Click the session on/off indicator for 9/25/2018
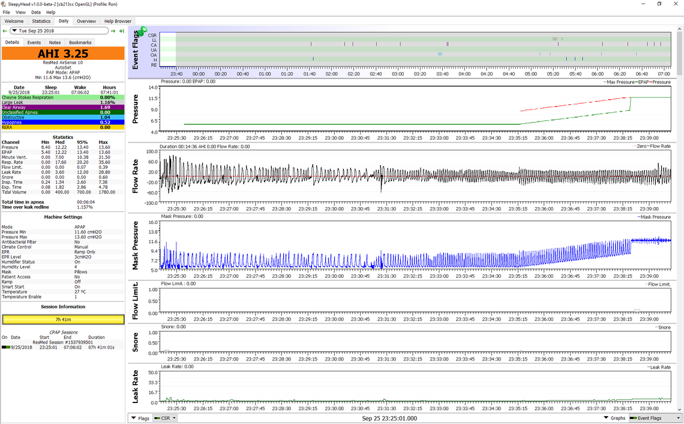Viewport: 684px width, 424px height. 5,347
